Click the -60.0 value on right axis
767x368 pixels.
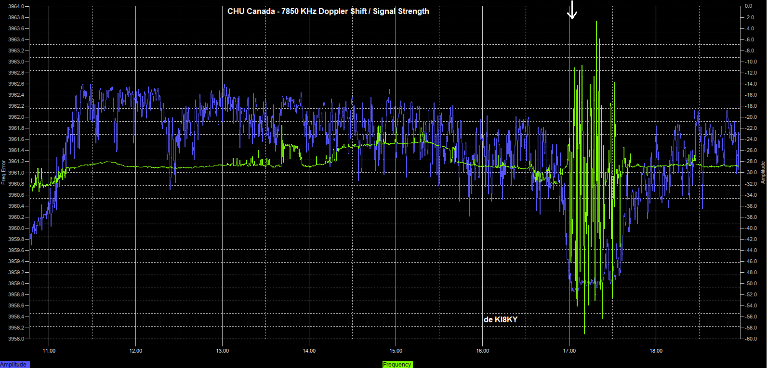pos(751,339)
